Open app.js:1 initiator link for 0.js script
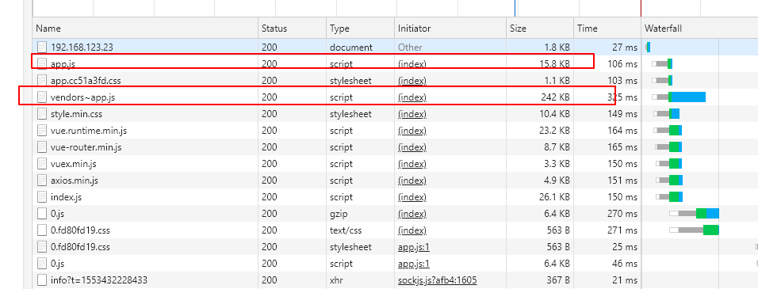 [414, 264]
